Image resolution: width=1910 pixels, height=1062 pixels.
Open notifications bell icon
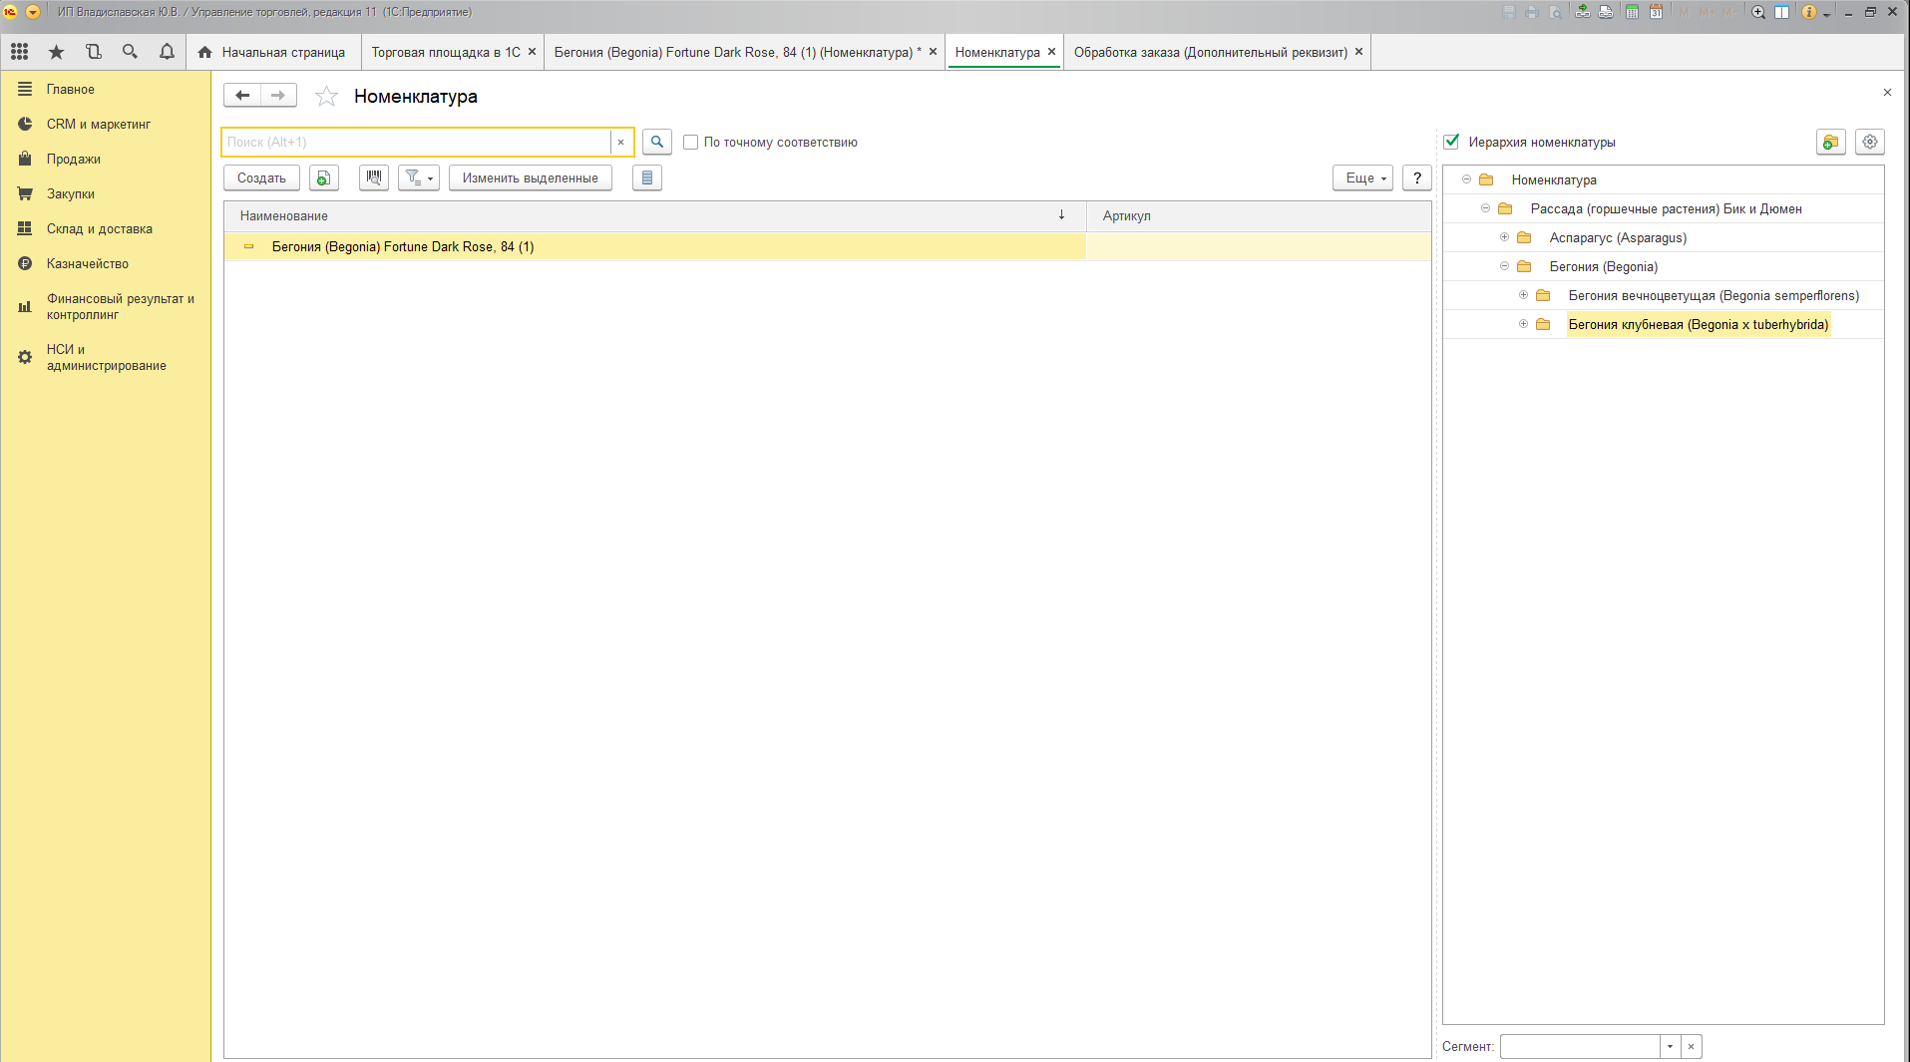pos(167,52)
